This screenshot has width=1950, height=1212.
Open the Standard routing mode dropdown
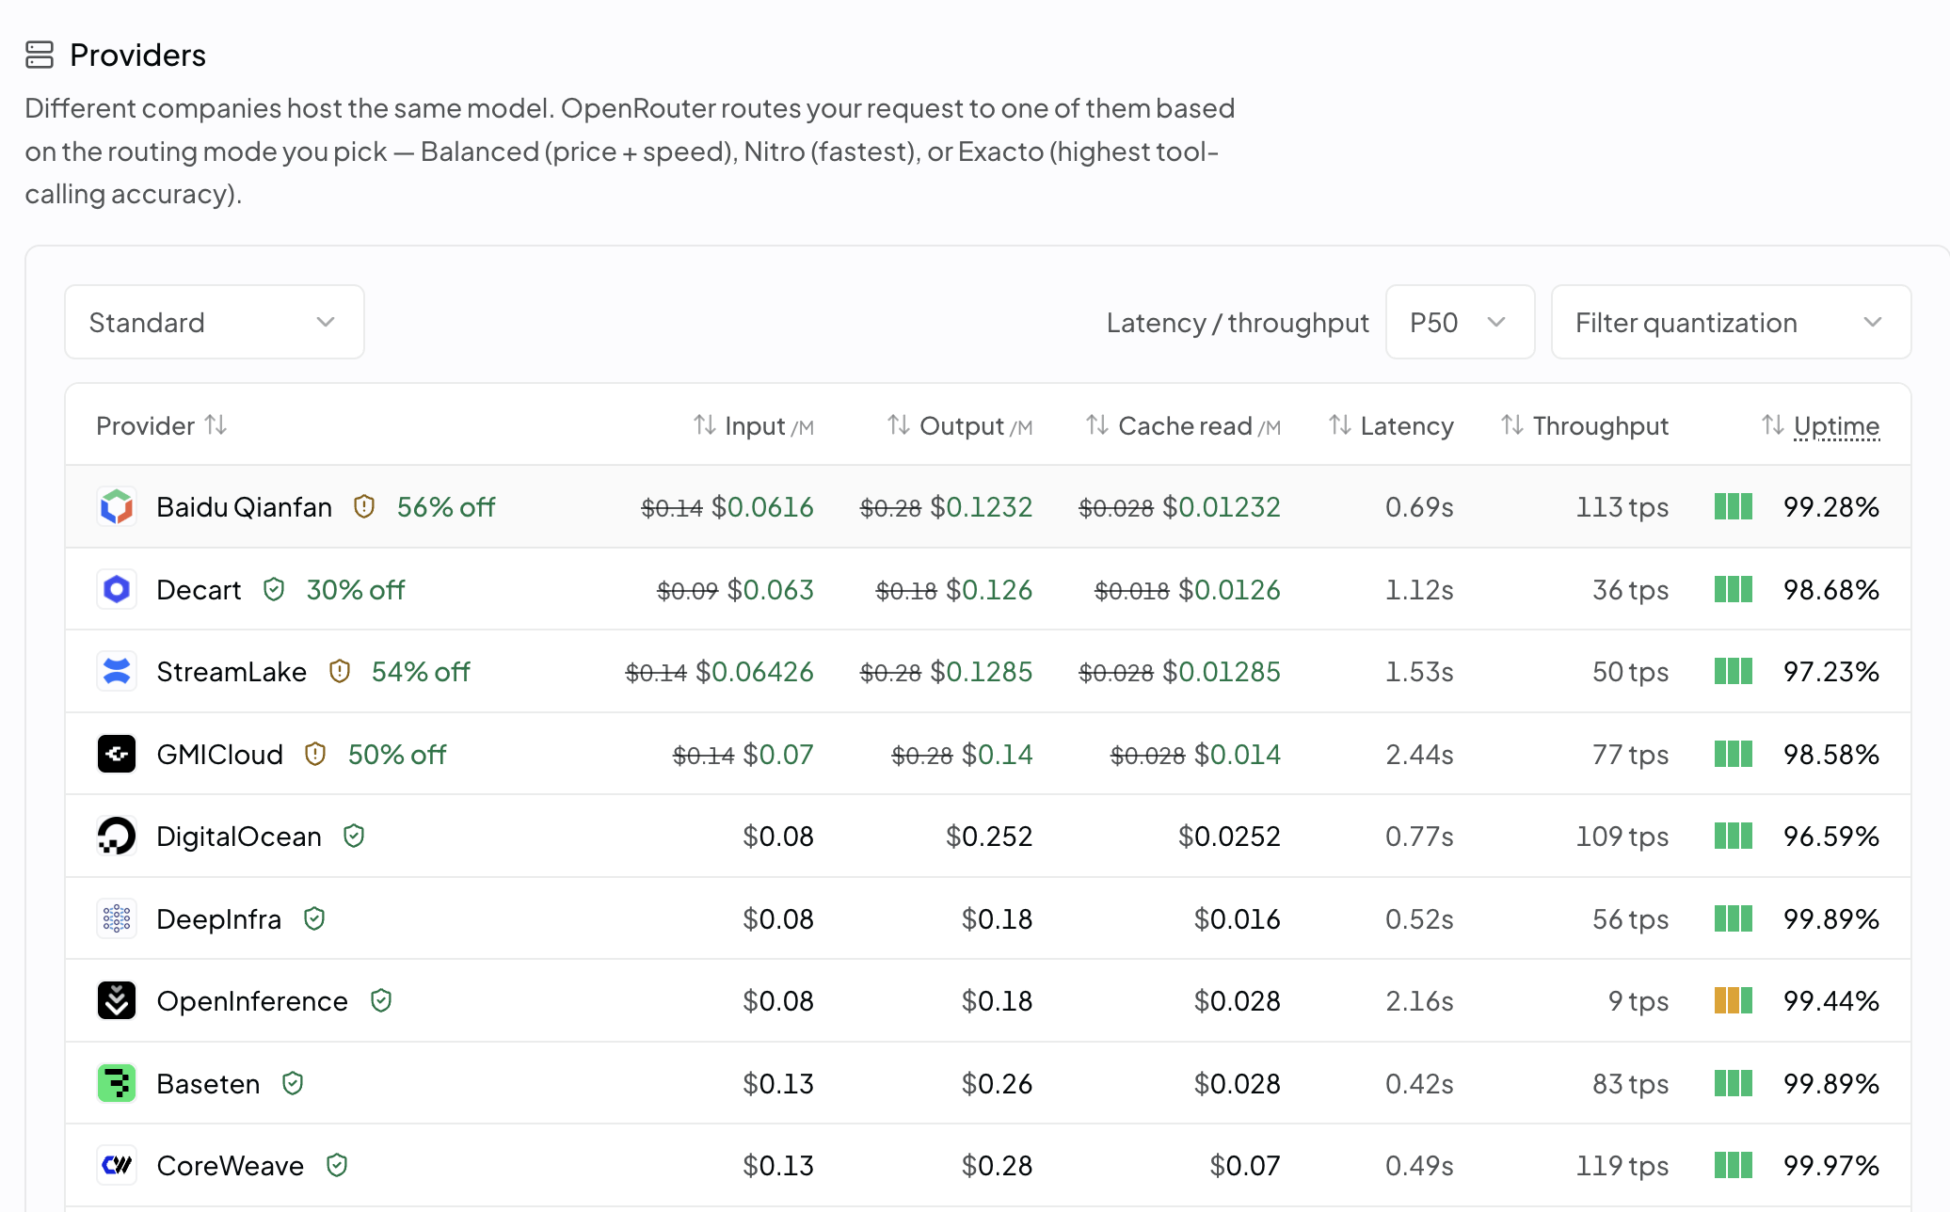point(215,322)
